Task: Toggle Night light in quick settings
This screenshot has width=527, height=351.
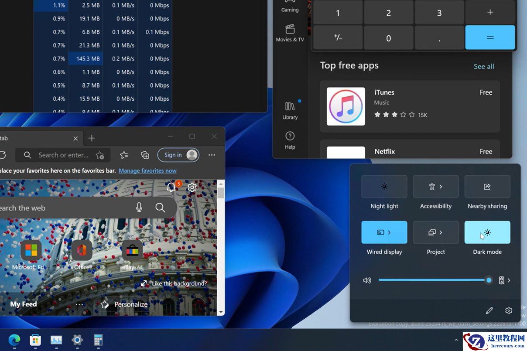Action: tap(384, 186)
